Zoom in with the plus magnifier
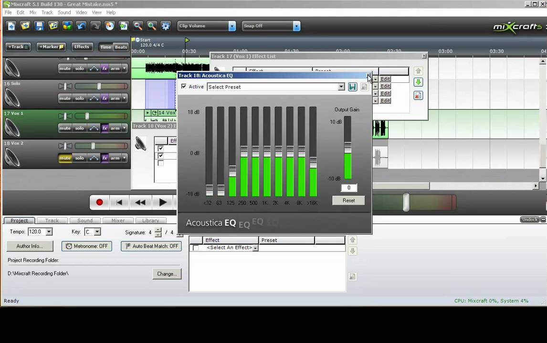The image size is (547, 343). [x=152, y=26]
